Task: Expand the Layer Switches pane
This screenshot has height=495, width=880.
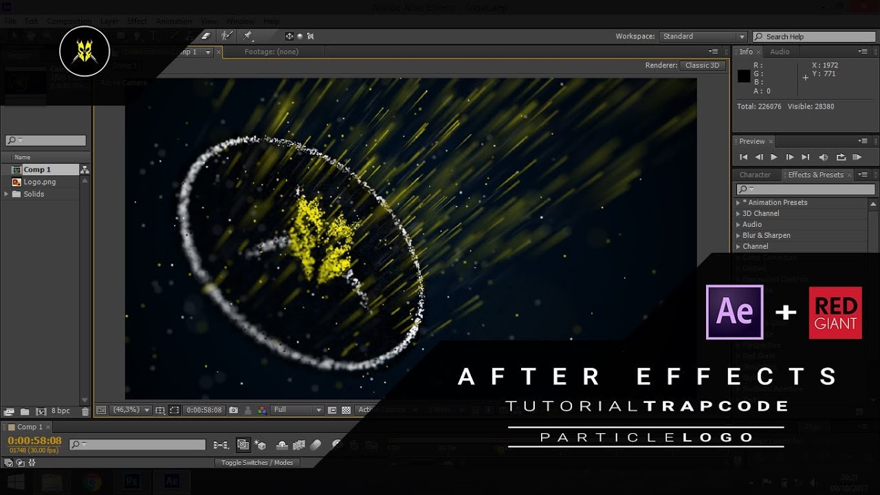Action: pyautogui.click(x=9, y=463)
